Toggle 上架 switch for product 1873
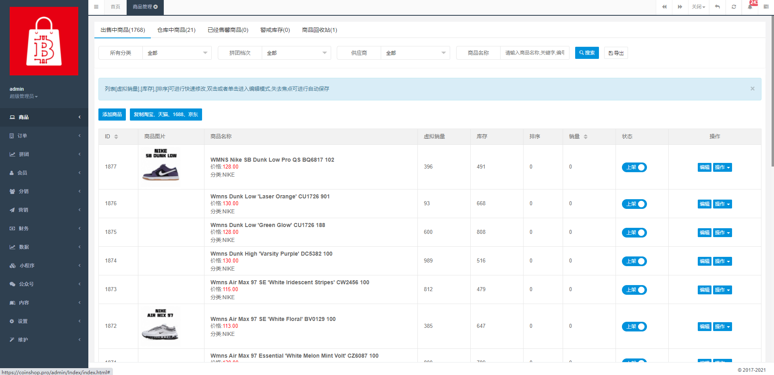The width and height of the screenshot is (774, 375). click(634, 290)
